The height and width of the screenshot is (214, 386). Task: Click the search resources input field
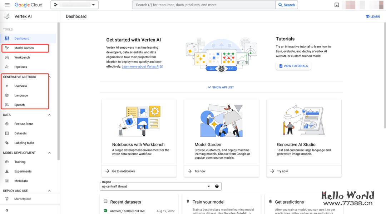204,5
